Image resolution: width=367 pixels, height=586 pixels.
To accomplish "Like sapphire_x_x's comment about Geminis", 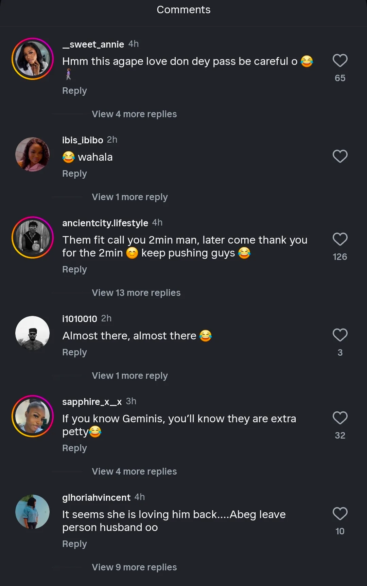I will point(340,418).
